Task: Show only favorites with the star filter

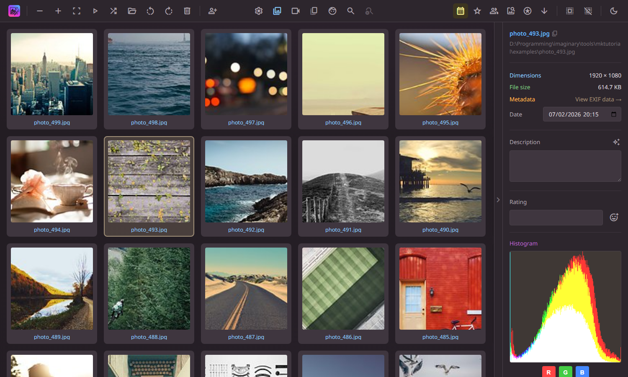Action: (x=477, y=11)
